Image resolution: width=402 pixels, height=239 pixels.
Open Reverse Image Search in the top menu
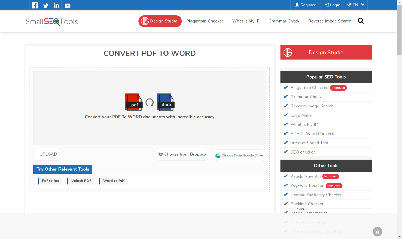tap(330, 21)
